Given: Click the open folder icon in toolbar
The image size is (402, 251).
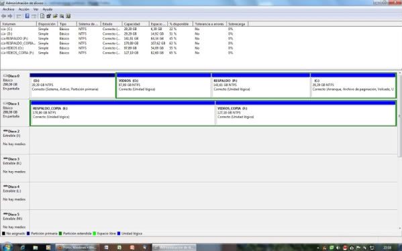Looking at the screenshot, I should click(55, 16).
